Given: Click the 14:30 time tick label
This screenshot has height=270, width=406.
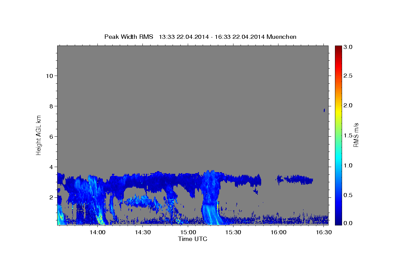Looking at the screenshot, I should pyautogui.click(x=143, y=233).
